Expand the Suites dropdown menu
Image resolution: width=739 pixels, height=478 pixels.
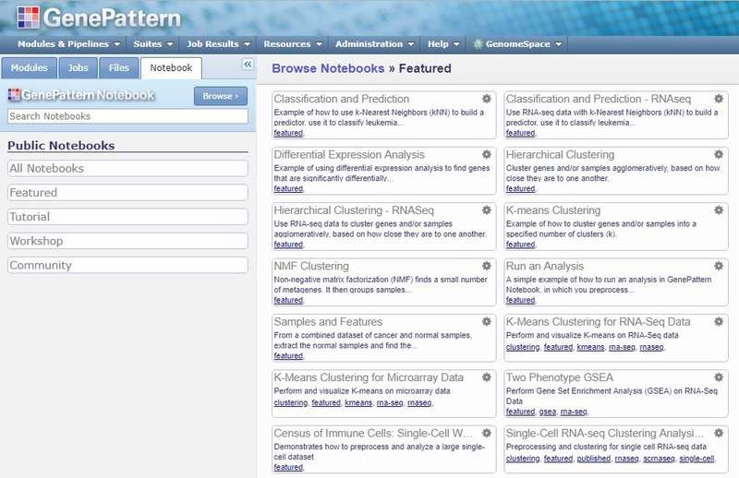point(153,44)
